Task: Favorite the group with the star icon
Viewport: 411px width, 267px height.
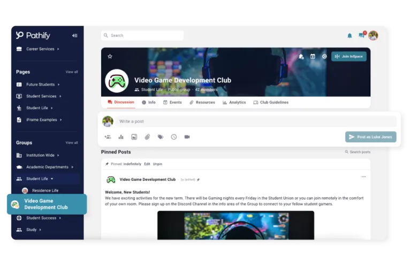Action: [x=110, y=56]
